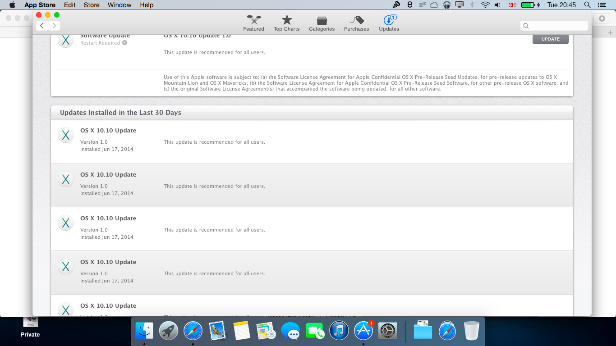Open FaceTime in the Dock
Image resolution: width=616 pixels, height=346 pixels.
click(x=315, y=331)
